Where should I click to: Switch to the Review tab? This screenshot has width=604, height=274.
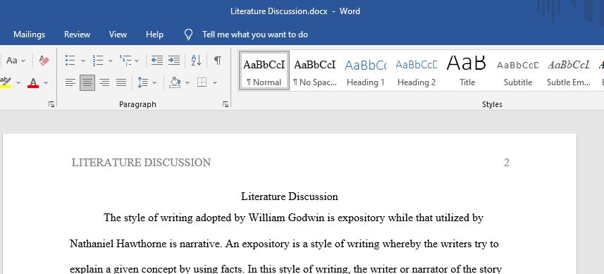pos(77,35)
